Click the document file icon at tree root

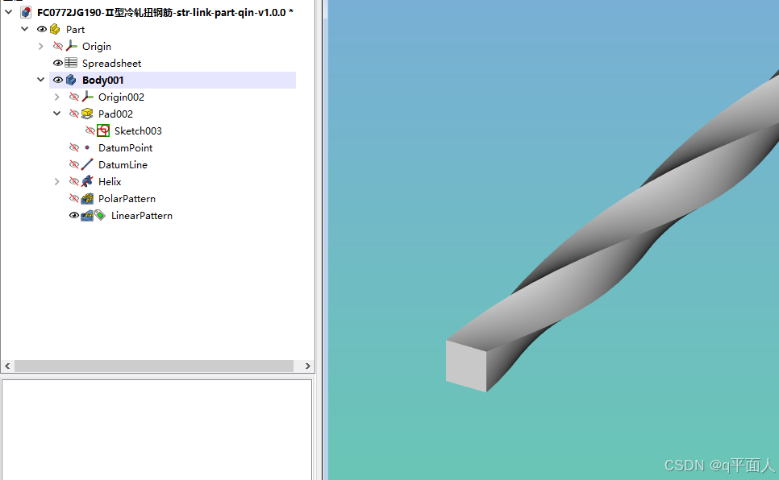[x=26, y=12]
